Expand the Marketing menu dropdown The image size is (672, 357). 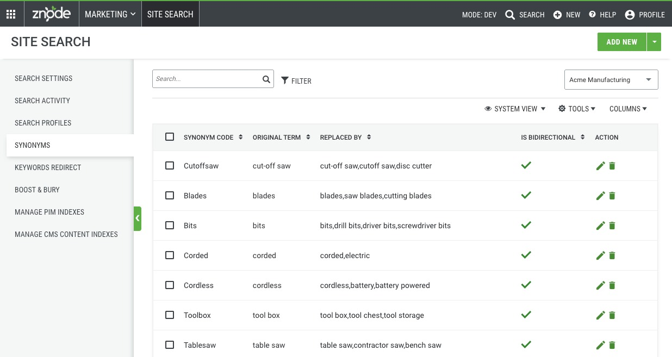coord(110,15)
